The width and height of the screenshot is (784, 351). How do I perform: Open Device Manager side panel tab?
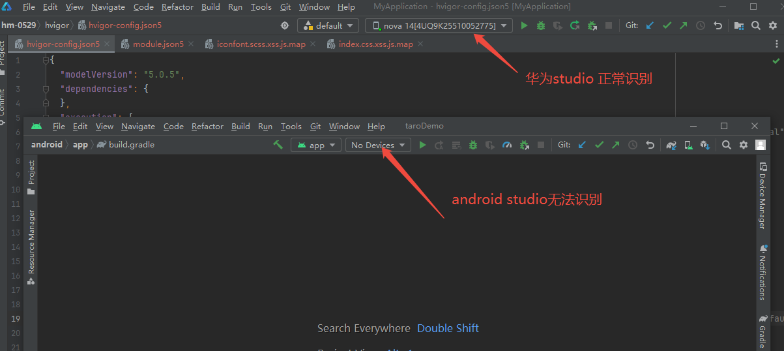(x=762, y=196)
